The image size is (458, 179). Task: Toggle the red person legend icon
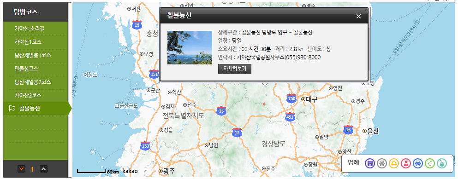(406, 163)
